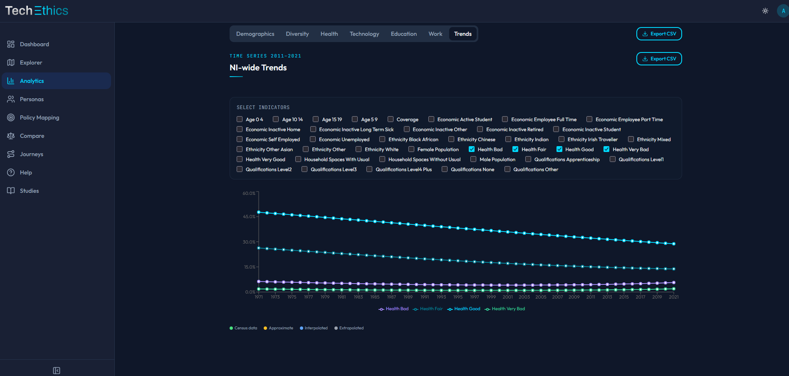The width and height of the screenshot is (789, 376).
Task: Click the top Export CSV button
Action: (659, 34)
